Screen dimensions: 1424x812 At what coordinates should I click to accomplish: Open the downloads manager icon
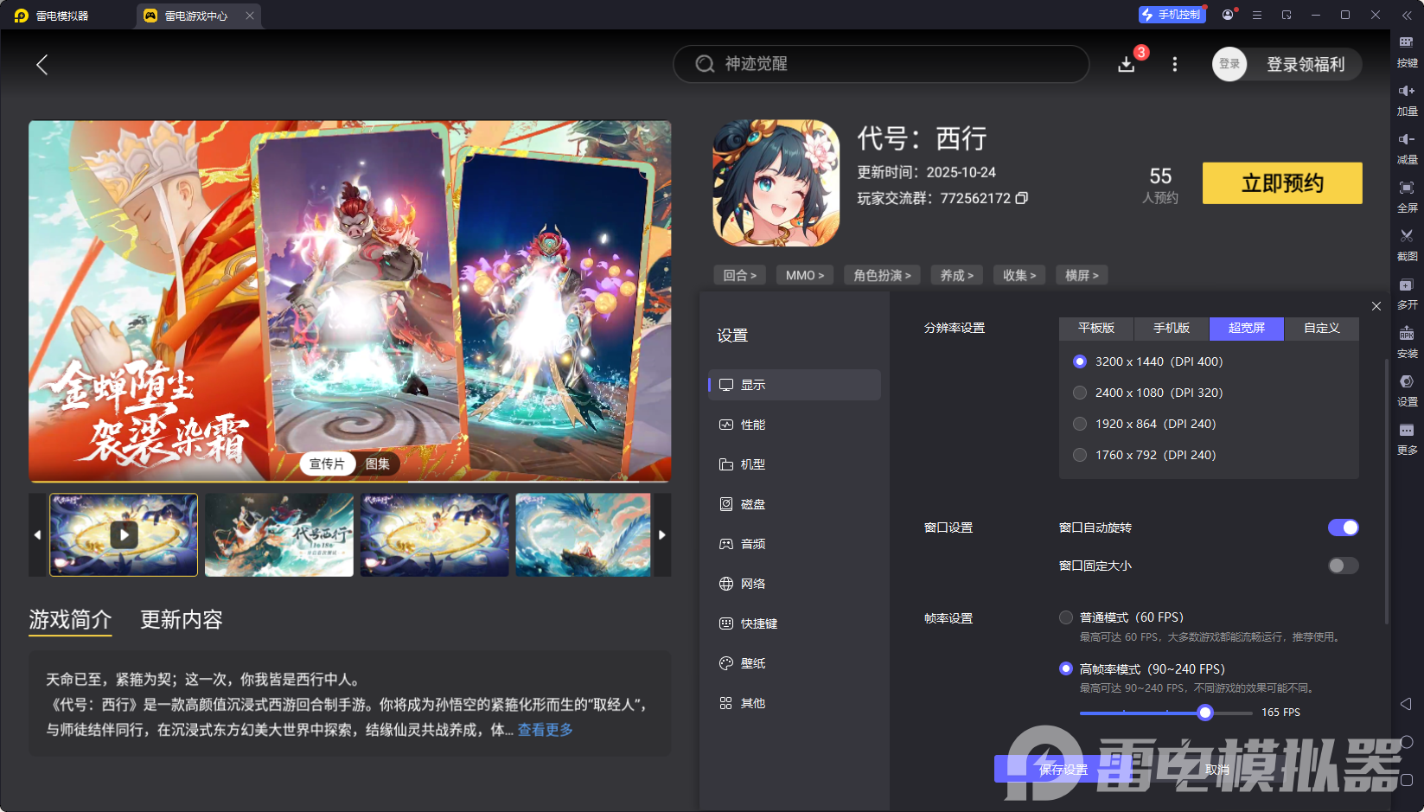1127,65
